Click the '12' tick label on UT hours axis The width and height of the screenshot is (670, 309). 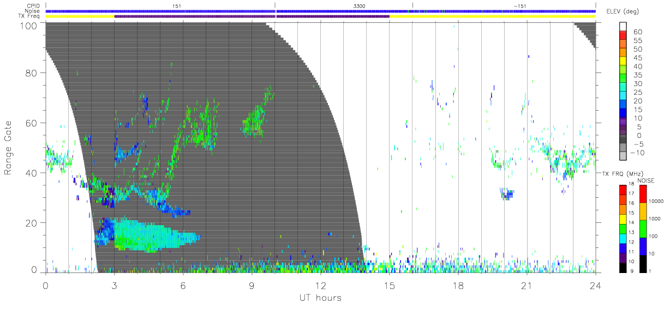(x=321, y=285)
